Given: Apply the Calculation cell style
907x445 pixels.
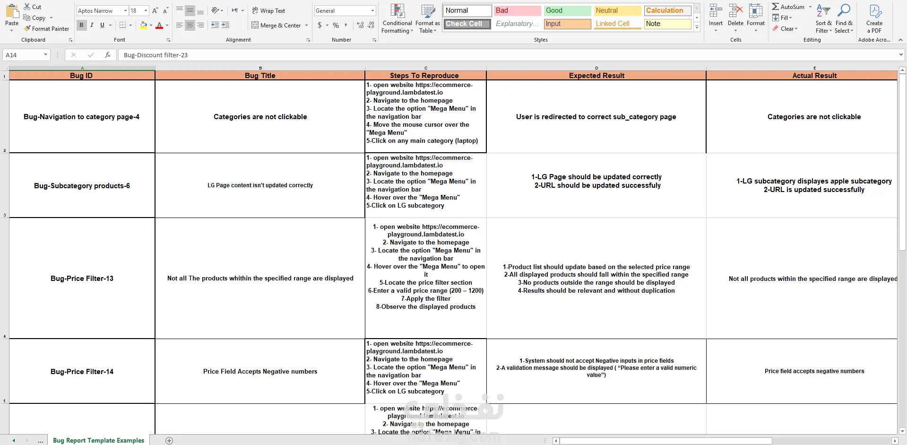Looking at the screenshot, I should click(667, 10).
